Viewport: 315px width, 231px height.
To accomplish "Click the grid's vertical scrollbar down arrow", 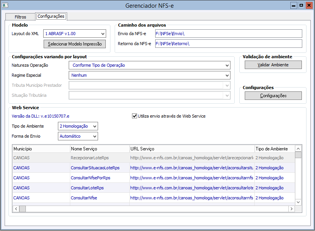I will point(298,202).
